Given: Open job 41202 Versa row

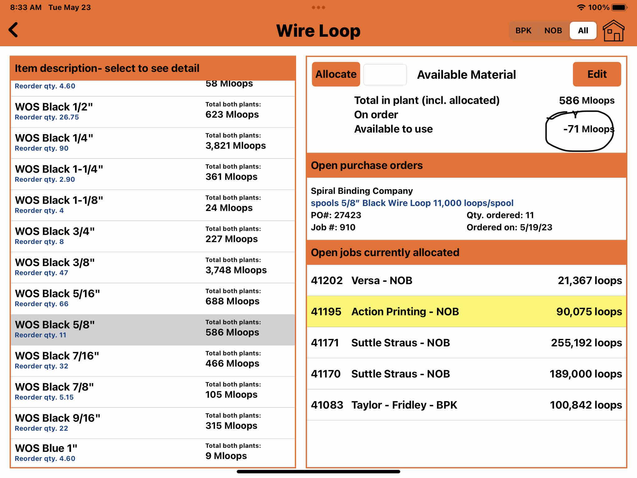Looking at the screenshot, I should 466,280.
